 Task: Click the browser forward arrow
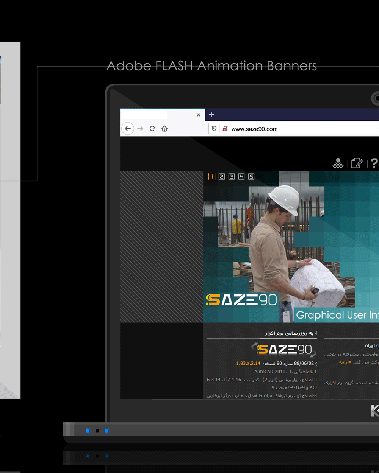[x=140, y=129]
